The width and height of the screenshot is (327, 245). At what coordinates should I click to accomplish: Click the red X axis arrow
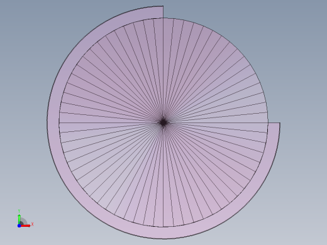26,226
